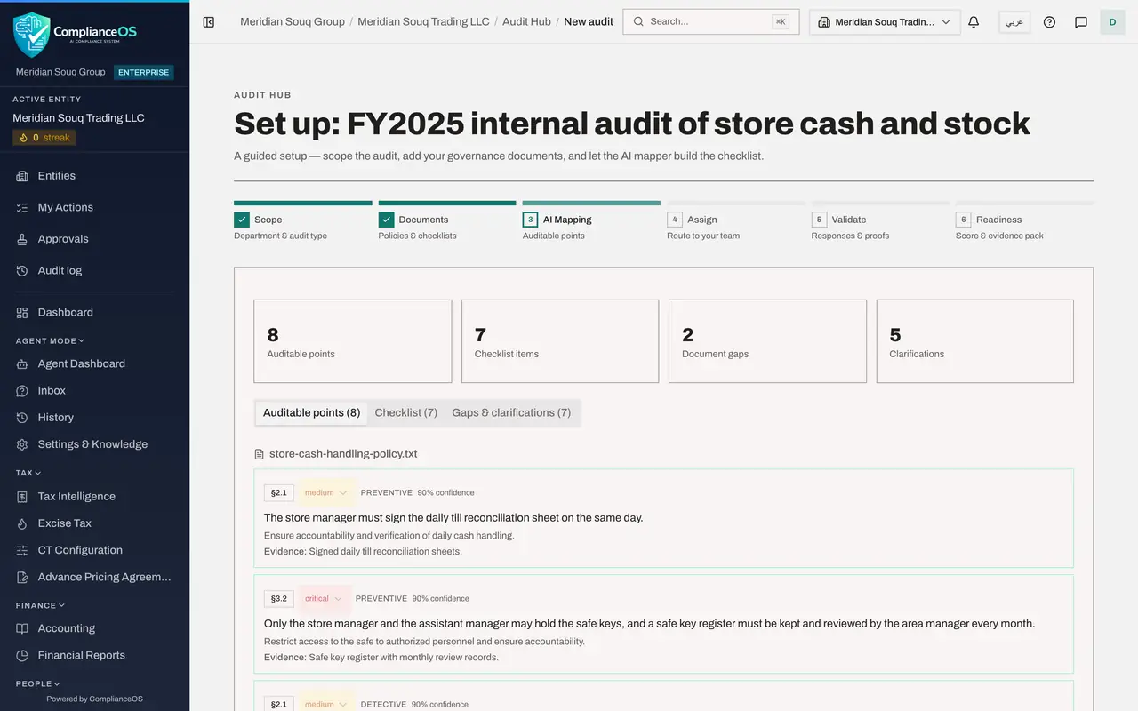Viewport: 1138px width, 711px height.
Task: Collapse the TAX sidebar section
Action: click(x=28, y=473)
